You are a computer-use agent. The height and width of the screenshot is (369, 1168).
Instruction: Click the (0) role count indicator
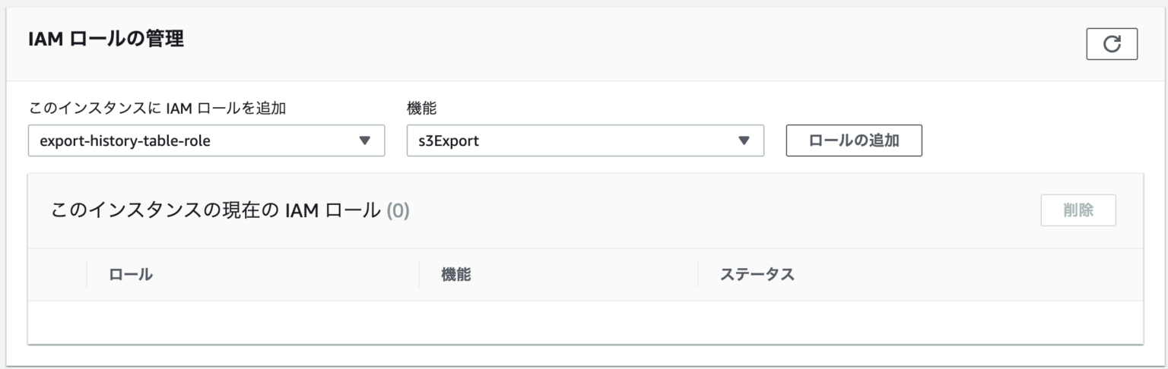398,210
